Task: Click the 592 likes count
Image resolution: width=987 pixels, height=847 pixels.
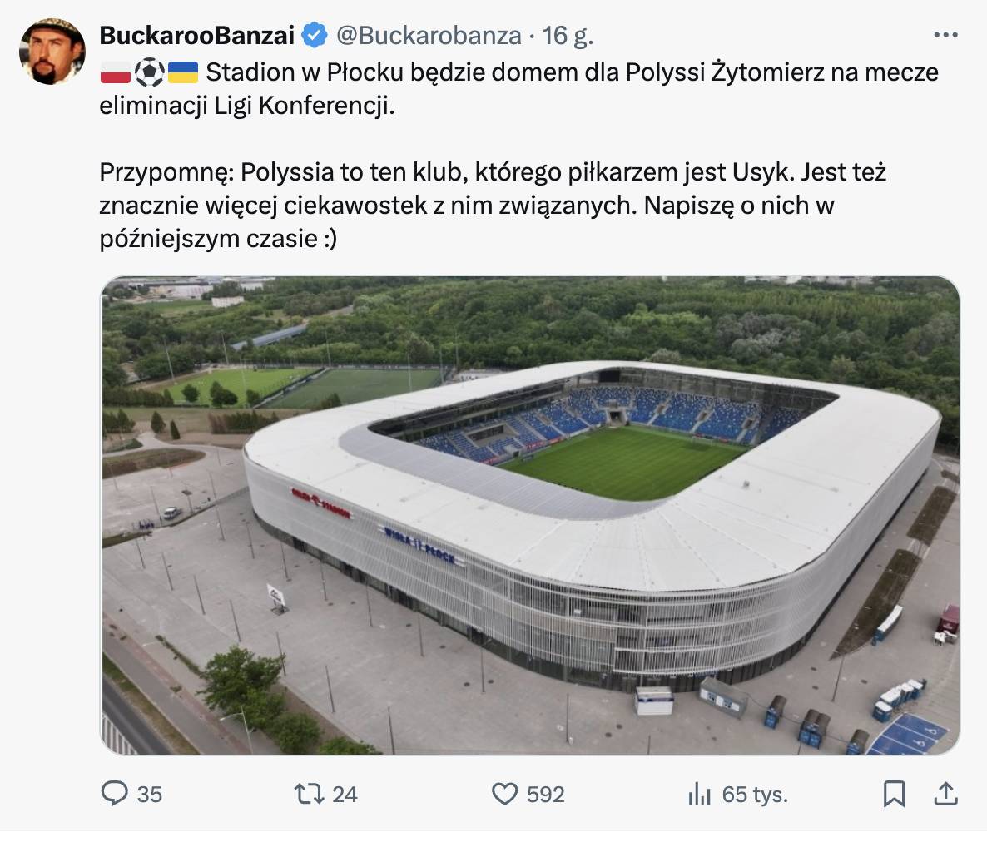Action: pos(546,795)
